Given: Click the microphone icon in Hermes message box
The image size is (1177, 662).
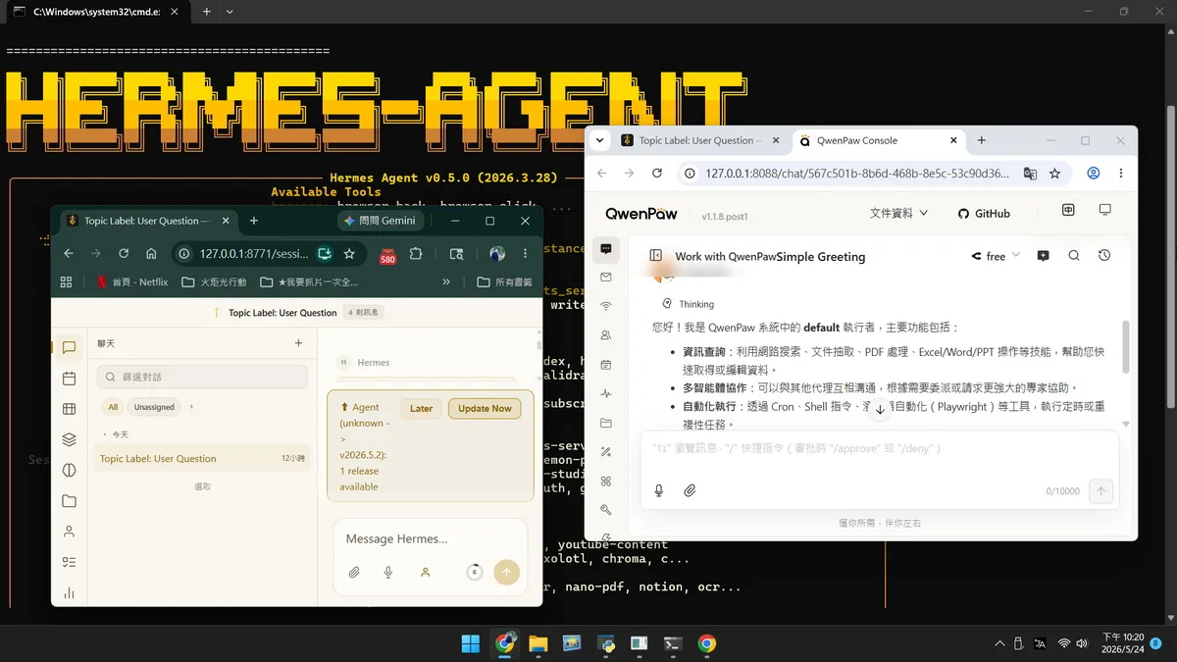Looking at the screenshot, I should click(x=388, y=572).
